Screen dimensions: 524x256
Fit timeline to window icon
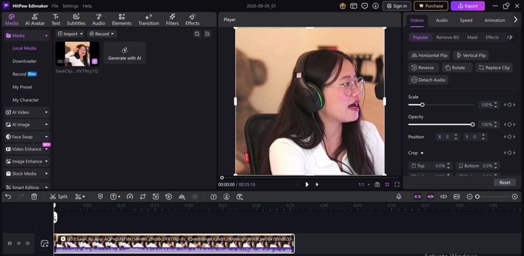[x=457, y=196]
